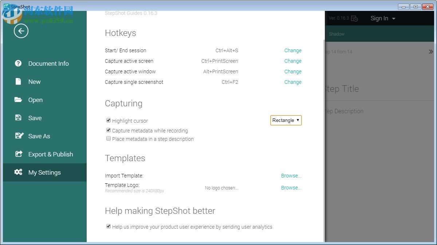The height and width of the screenshot is (245, 437).
Task: Open Export & Publish section
Action: 45,154
